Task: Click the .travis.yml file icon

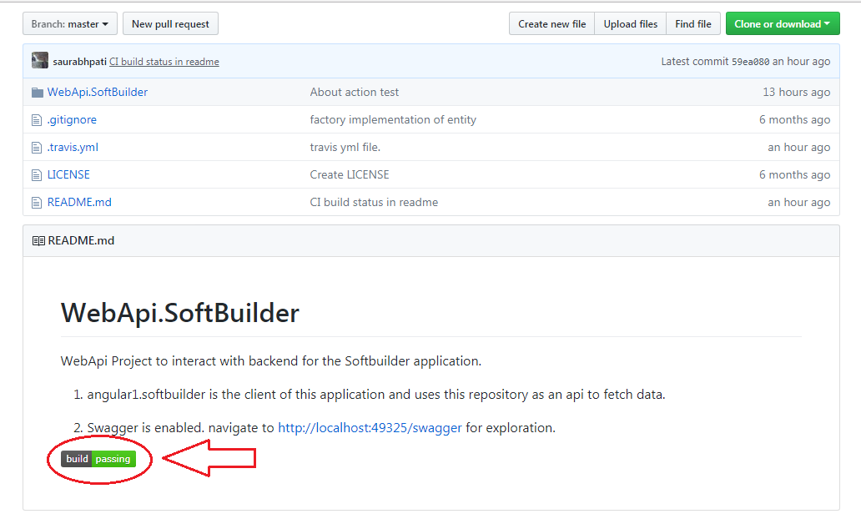Action: (x=37, y=148)
